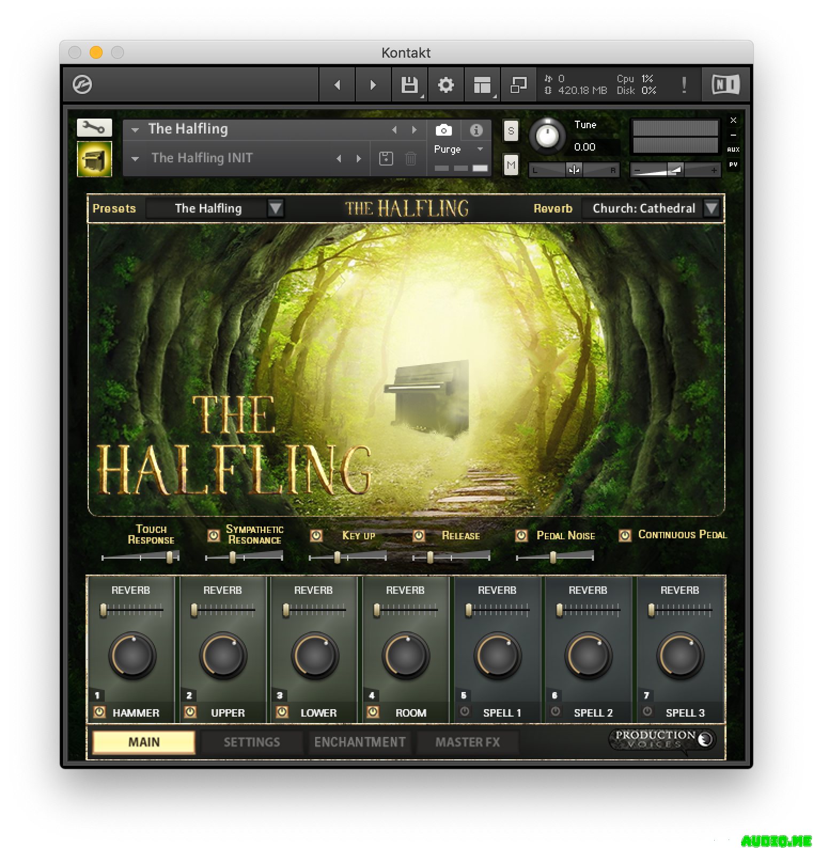Click the camera snapshot icon
The width and height of the screenshot is (813, 848).
(x=443, y=130)
